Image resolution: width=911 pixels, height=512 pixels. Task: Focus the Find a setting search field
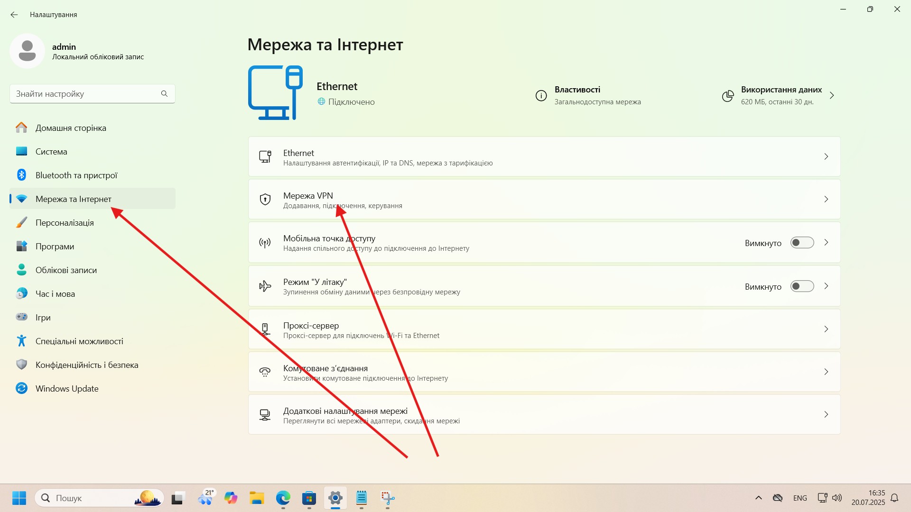click(x=85, y=94)
